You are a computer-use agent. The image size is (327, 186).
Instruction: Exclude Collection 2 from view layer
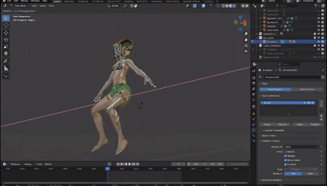[x=314, y=34]
